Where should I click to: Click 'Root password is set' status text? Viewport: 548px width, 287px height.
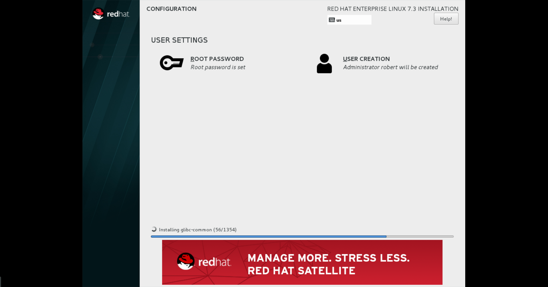218,67
